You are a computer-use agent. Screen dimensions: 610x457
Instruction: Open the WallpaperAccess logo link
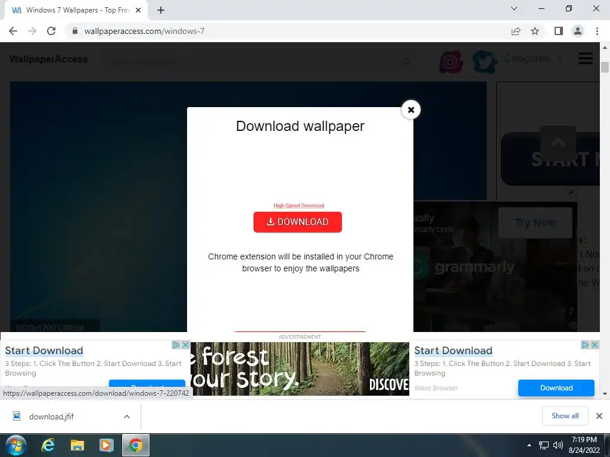(49, 59)
